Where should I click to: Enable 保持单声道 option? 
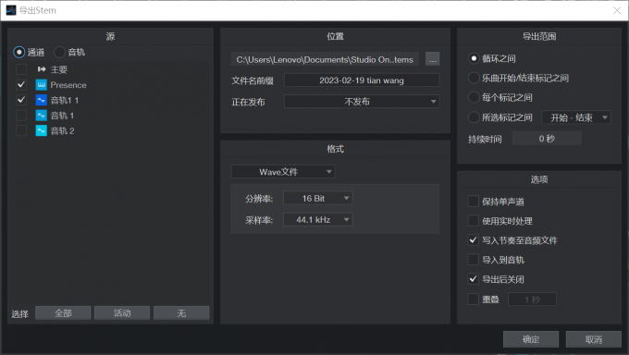coord(474,202)
